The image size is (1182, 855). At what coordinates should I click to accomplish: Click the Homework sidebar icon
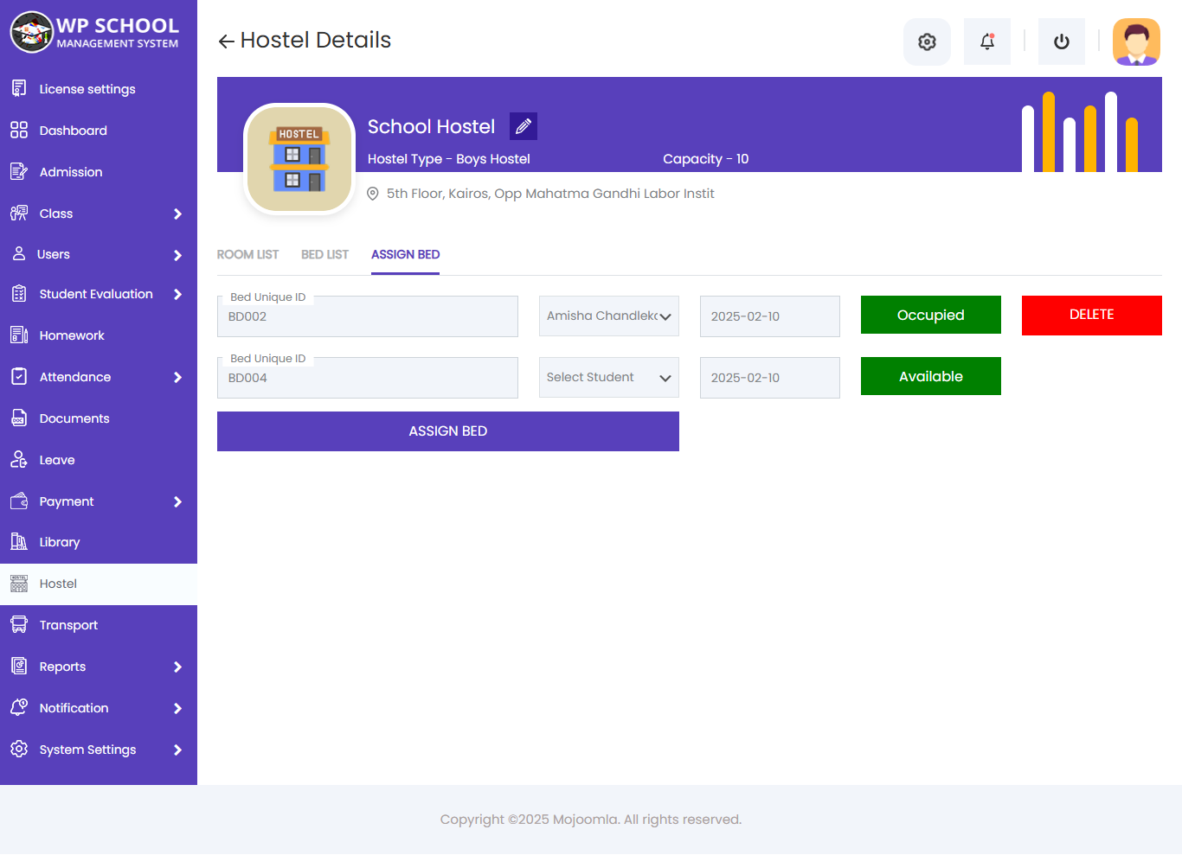pos(19,335)
